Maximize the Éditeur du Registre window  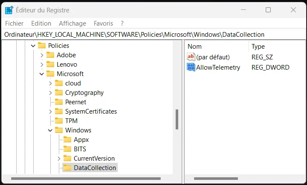click(268, 10)
